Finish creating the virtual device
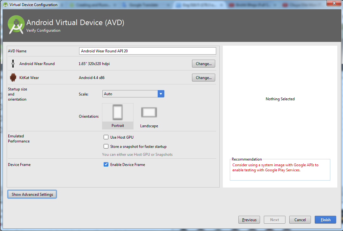This screenshot has width=343, height=231. click(325, 220)
